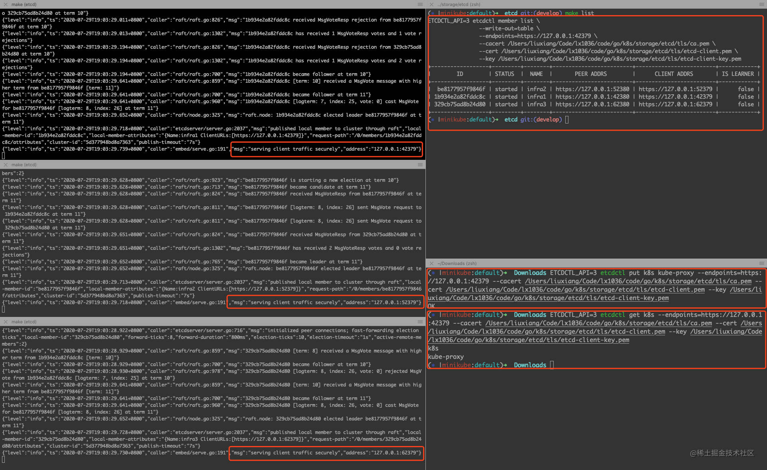Click client address https://127.0.0.1:42379 in table
The width and height of the screenshot is (767, 470).
675,97
